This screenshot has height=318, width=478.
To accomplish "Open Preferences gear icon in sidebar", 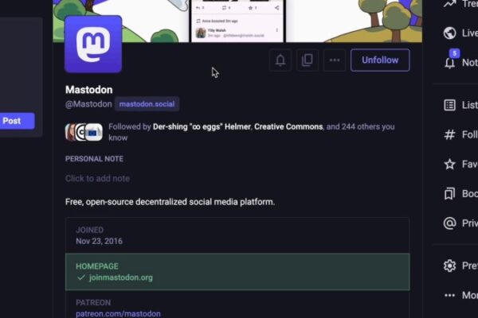I will (x=449, y=266).
